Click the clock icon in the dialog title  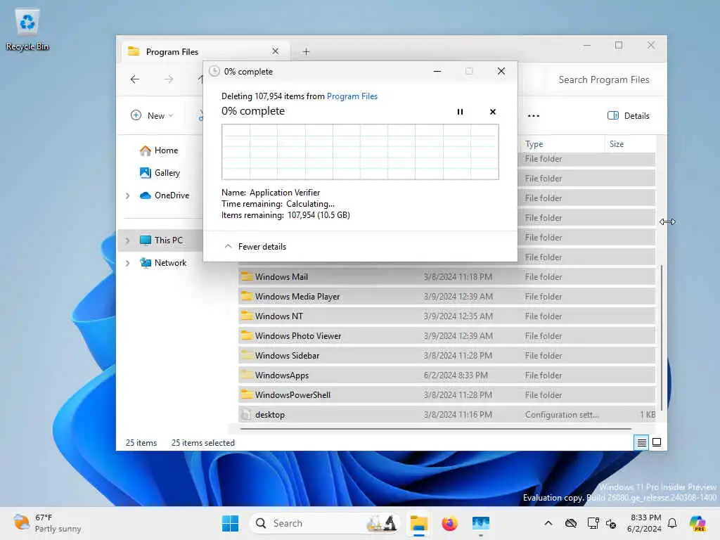(214, 71)
